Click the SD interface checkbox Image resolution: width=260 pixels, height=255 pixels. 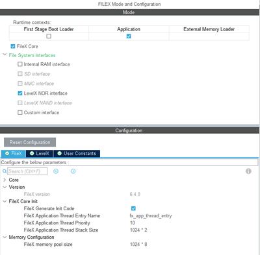pos(20,74)
